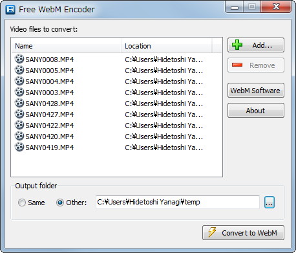
Task: Click the Remove button
Action: (x=256, y=65)
